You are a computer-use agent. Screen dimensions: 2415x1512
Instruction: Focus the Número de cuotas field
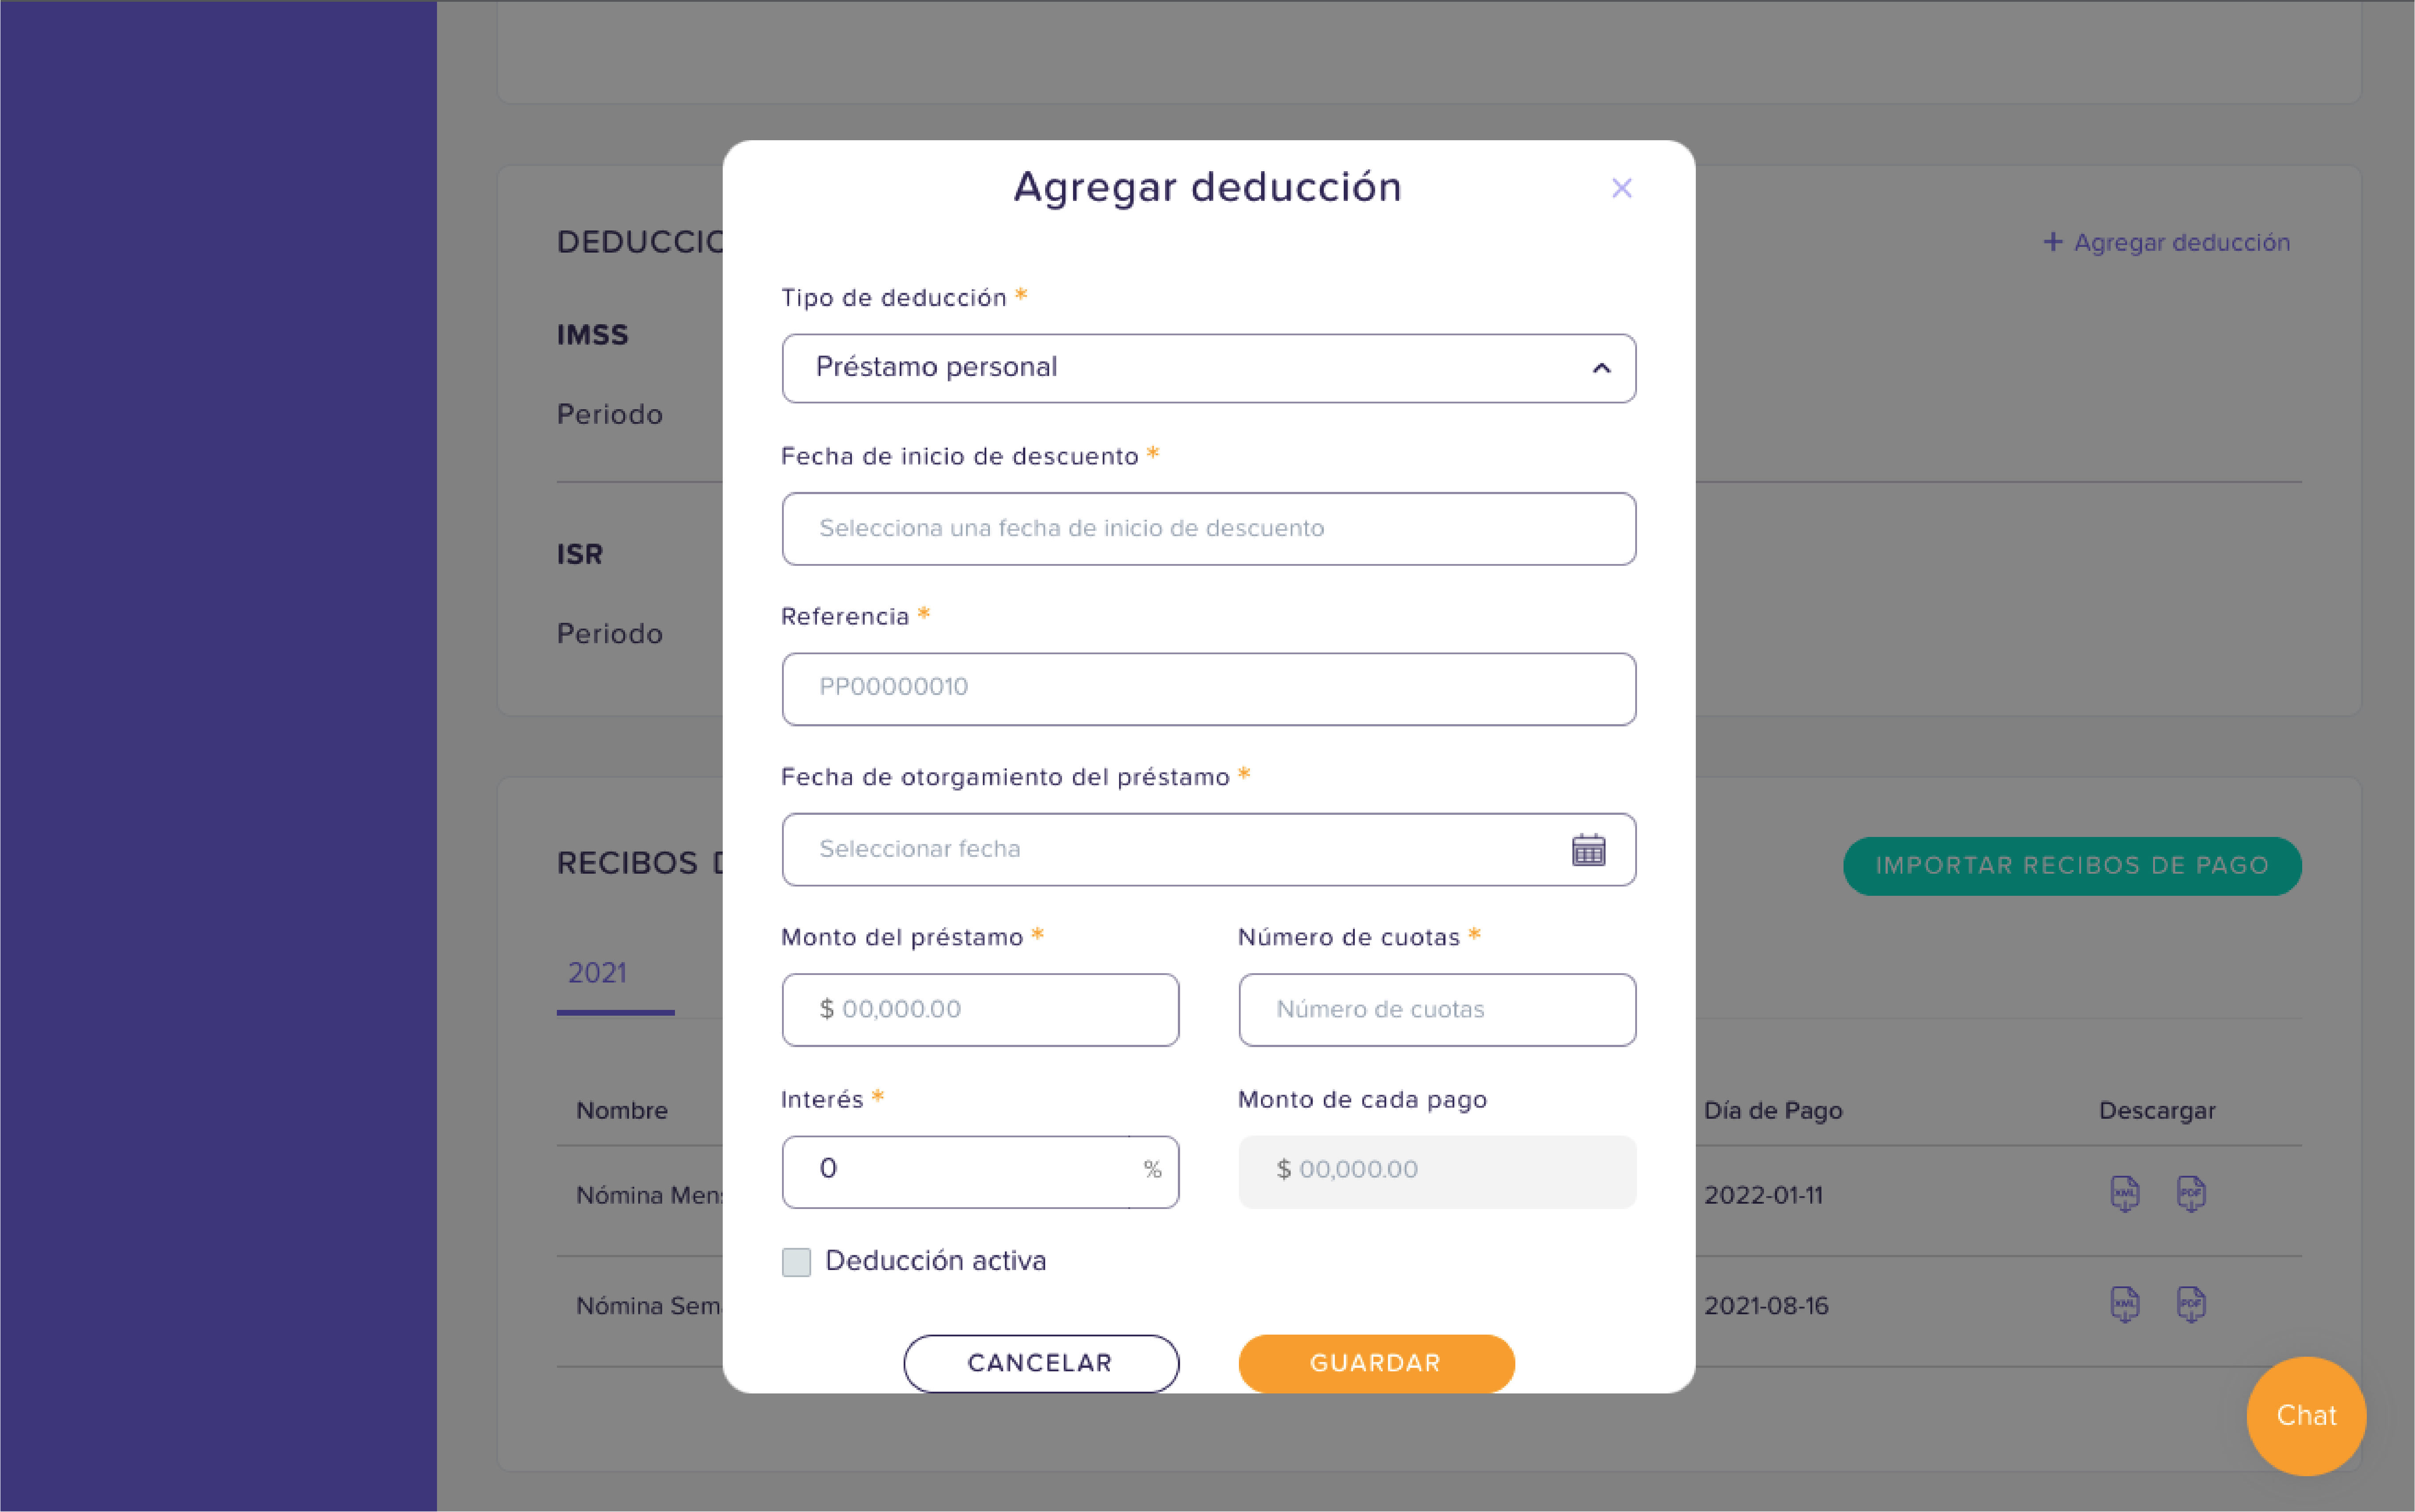tap(1437, 1010)
